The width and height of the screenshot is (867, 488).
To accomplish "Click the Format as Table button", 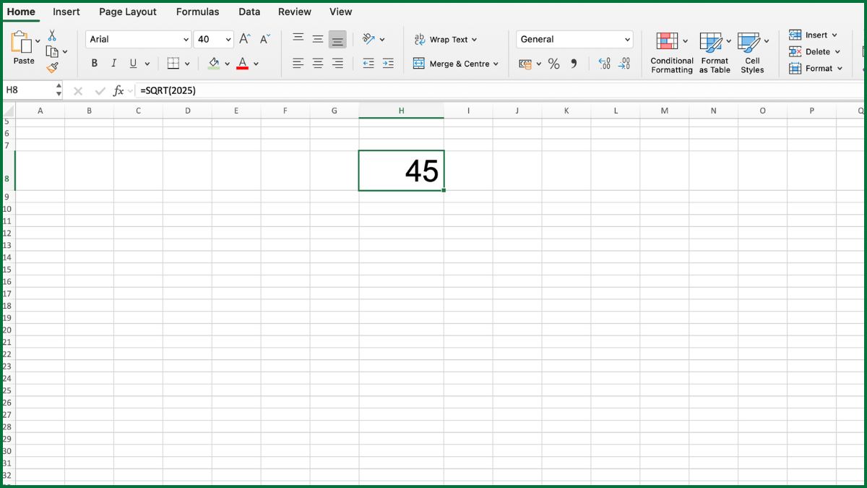I will (x=715, y=52).
